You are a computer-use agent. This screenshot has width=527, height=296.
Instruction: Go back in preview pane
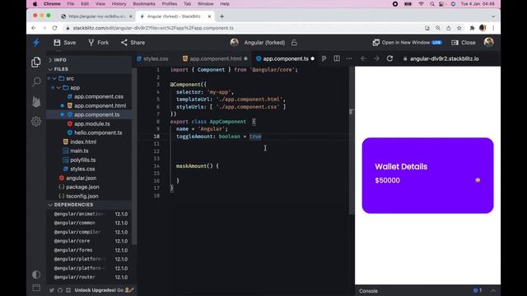[363, 58]
